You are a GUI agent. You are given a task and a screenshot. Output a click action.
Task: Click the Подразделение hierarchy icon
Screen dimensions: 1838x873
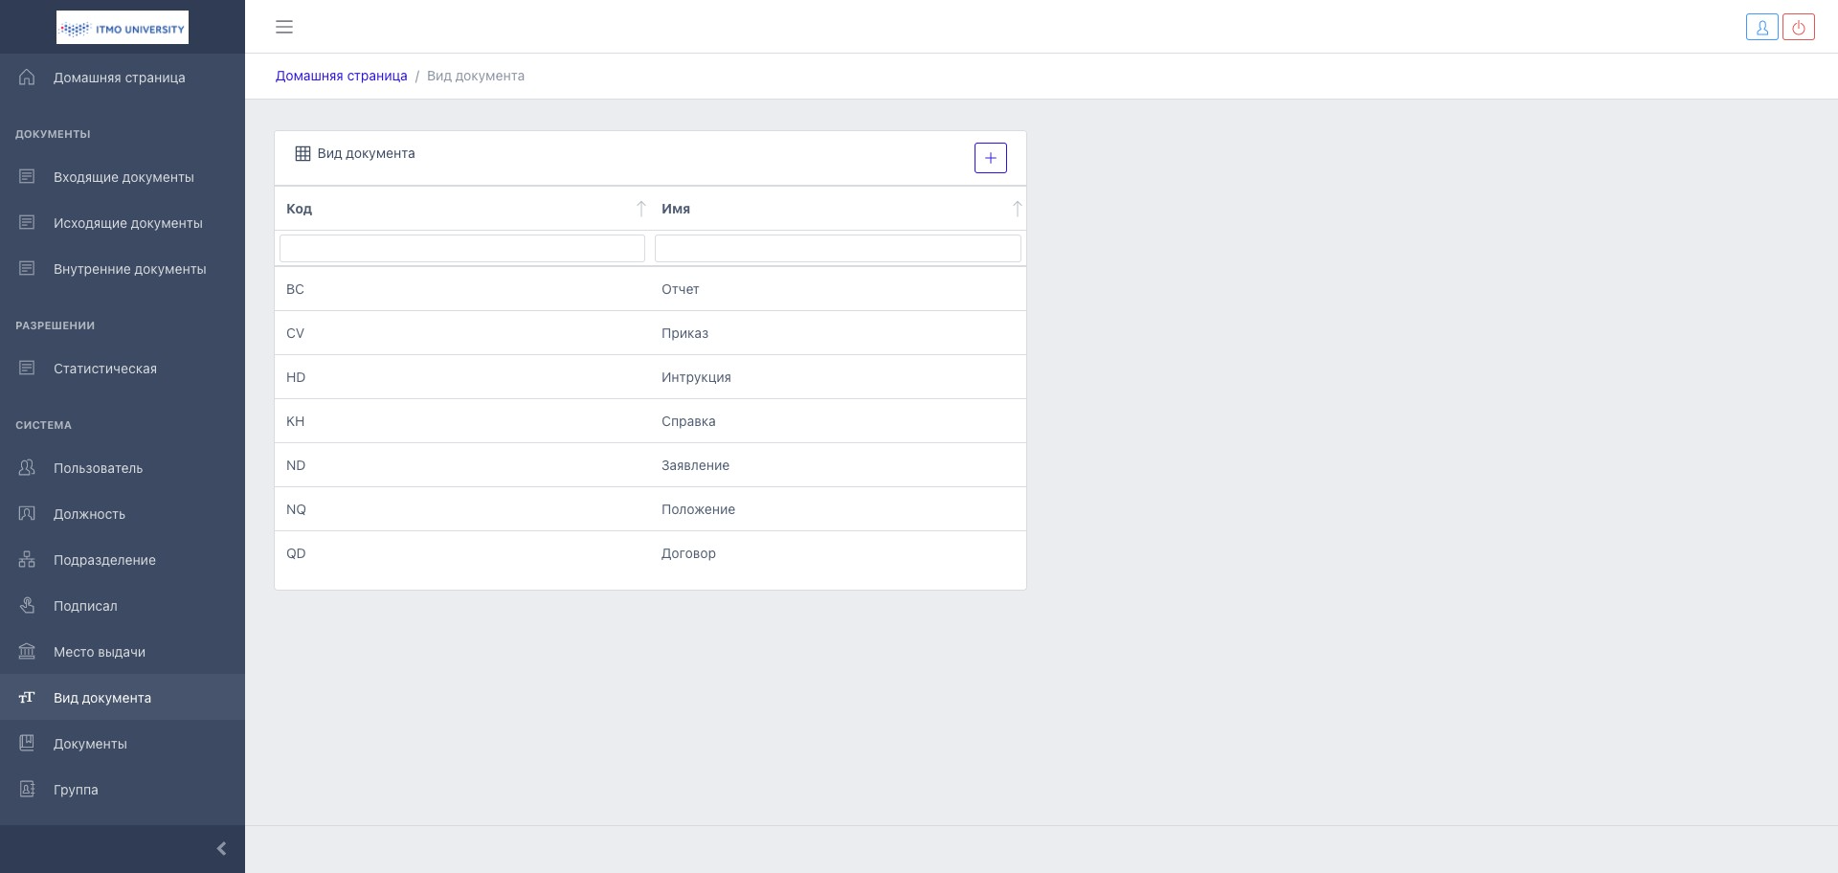tap(27, 560)
